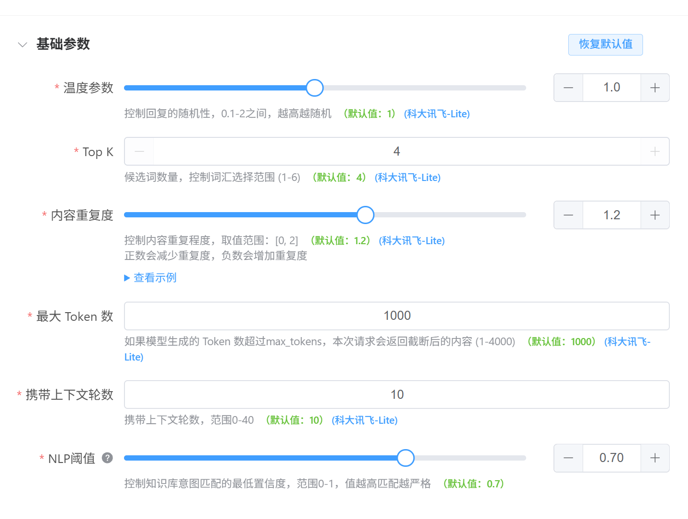688x519 pixels.
Task: Click 科大讯飞-Lite link under 温度参数
Action: (437, 114)
